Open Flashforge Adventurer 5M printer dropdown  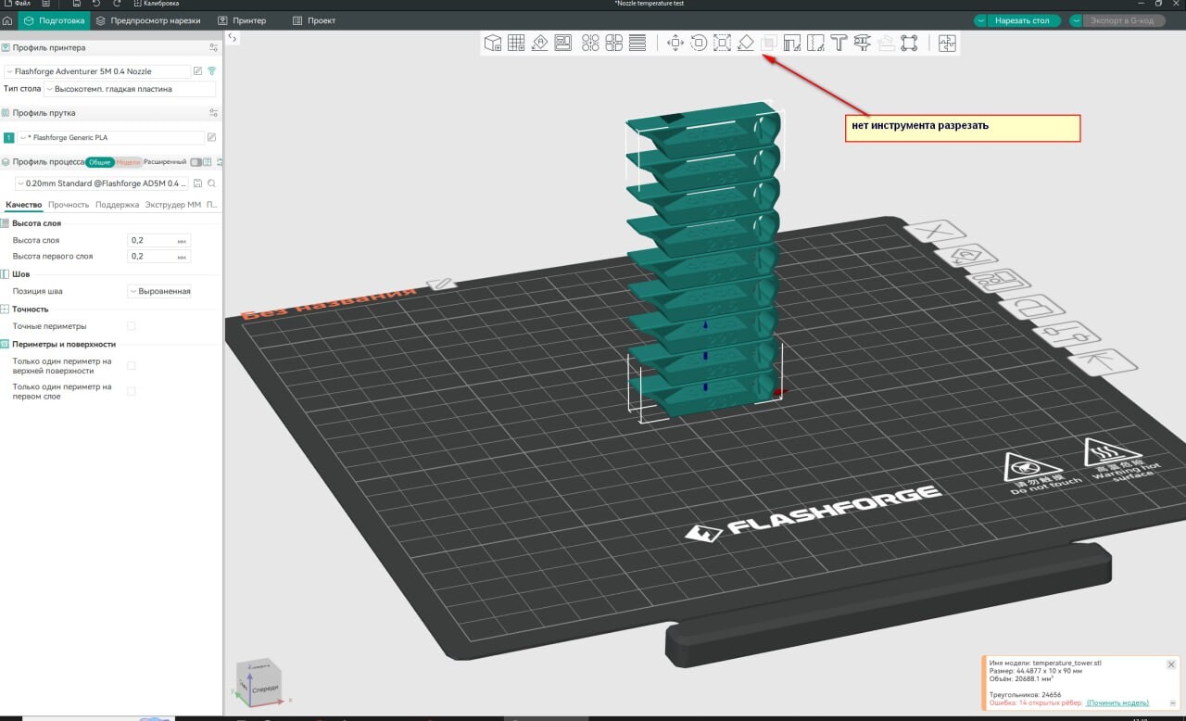click(x=96, y=71)
